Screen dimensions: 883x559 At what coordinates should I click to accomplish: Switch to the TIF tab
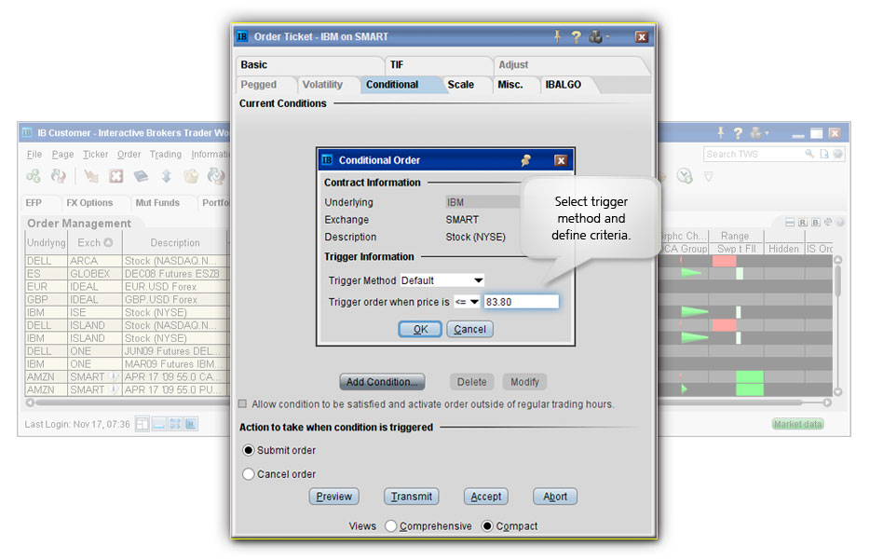click(x=440, y=65)
